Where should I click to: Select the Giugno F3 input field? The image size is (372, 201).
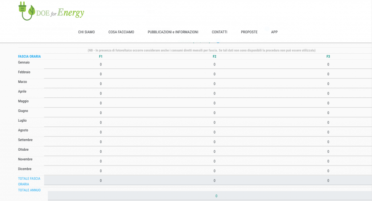pos(328,113)
